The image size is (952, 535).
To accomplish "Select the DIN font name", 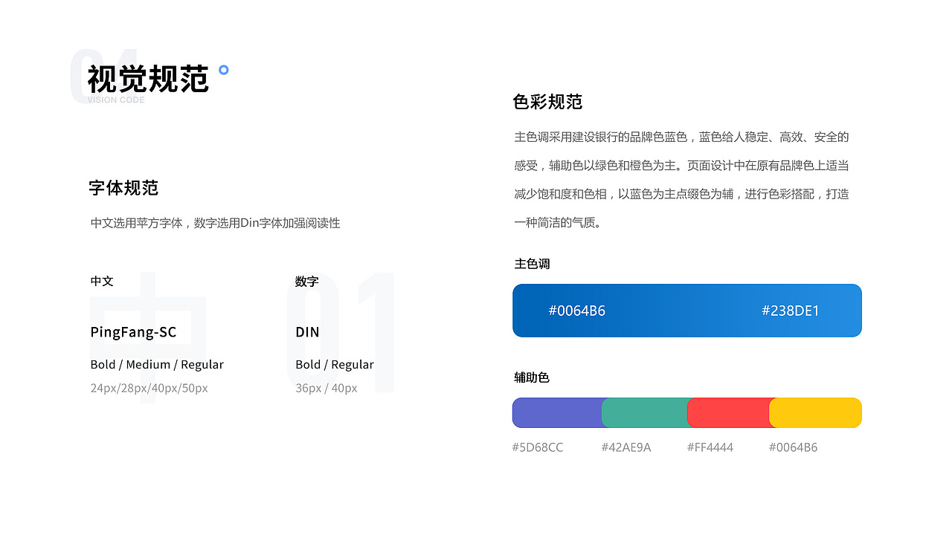I will pos(307,331).
